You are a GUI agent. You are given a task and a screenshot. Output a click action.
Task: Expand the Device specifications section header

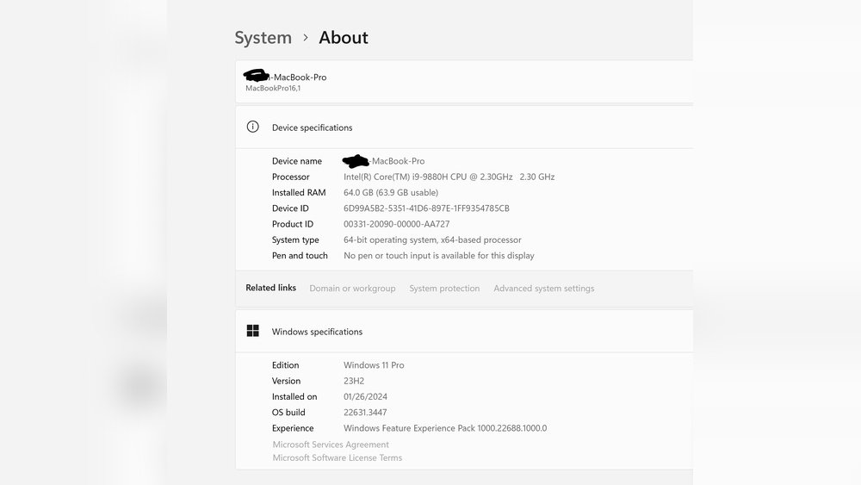tap(464, 127)
